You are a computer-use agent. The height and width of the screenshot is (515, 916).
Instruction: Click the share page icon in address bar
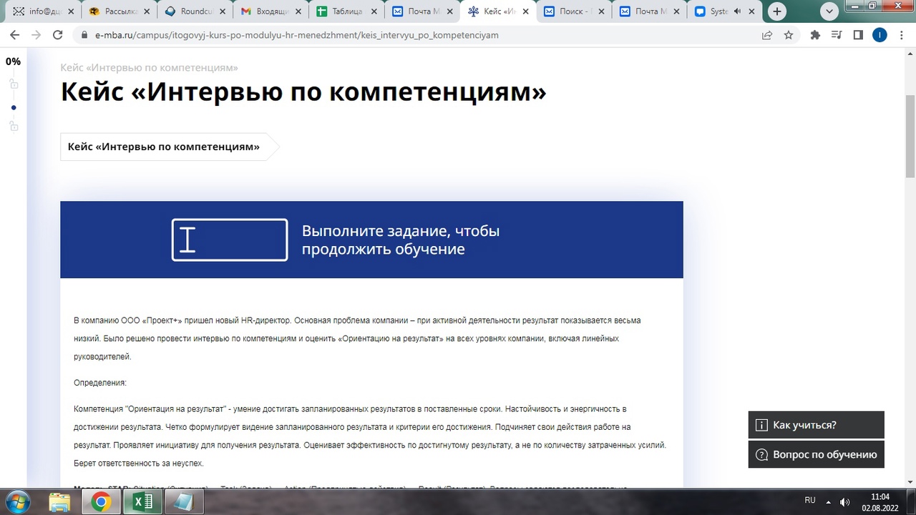point(767,35)
